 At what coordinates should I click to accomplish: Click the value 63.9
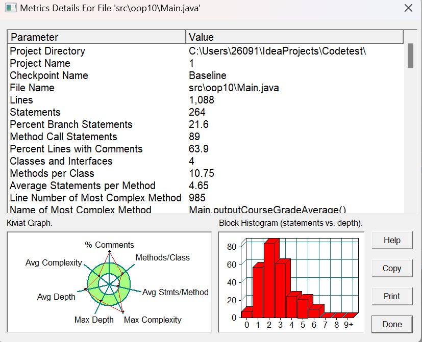click(198, 149)
